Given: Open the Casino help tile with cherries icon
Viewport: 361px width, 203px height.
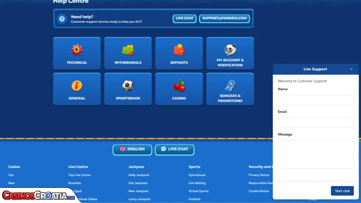Looking at the screenshot, I should [179, 89].
